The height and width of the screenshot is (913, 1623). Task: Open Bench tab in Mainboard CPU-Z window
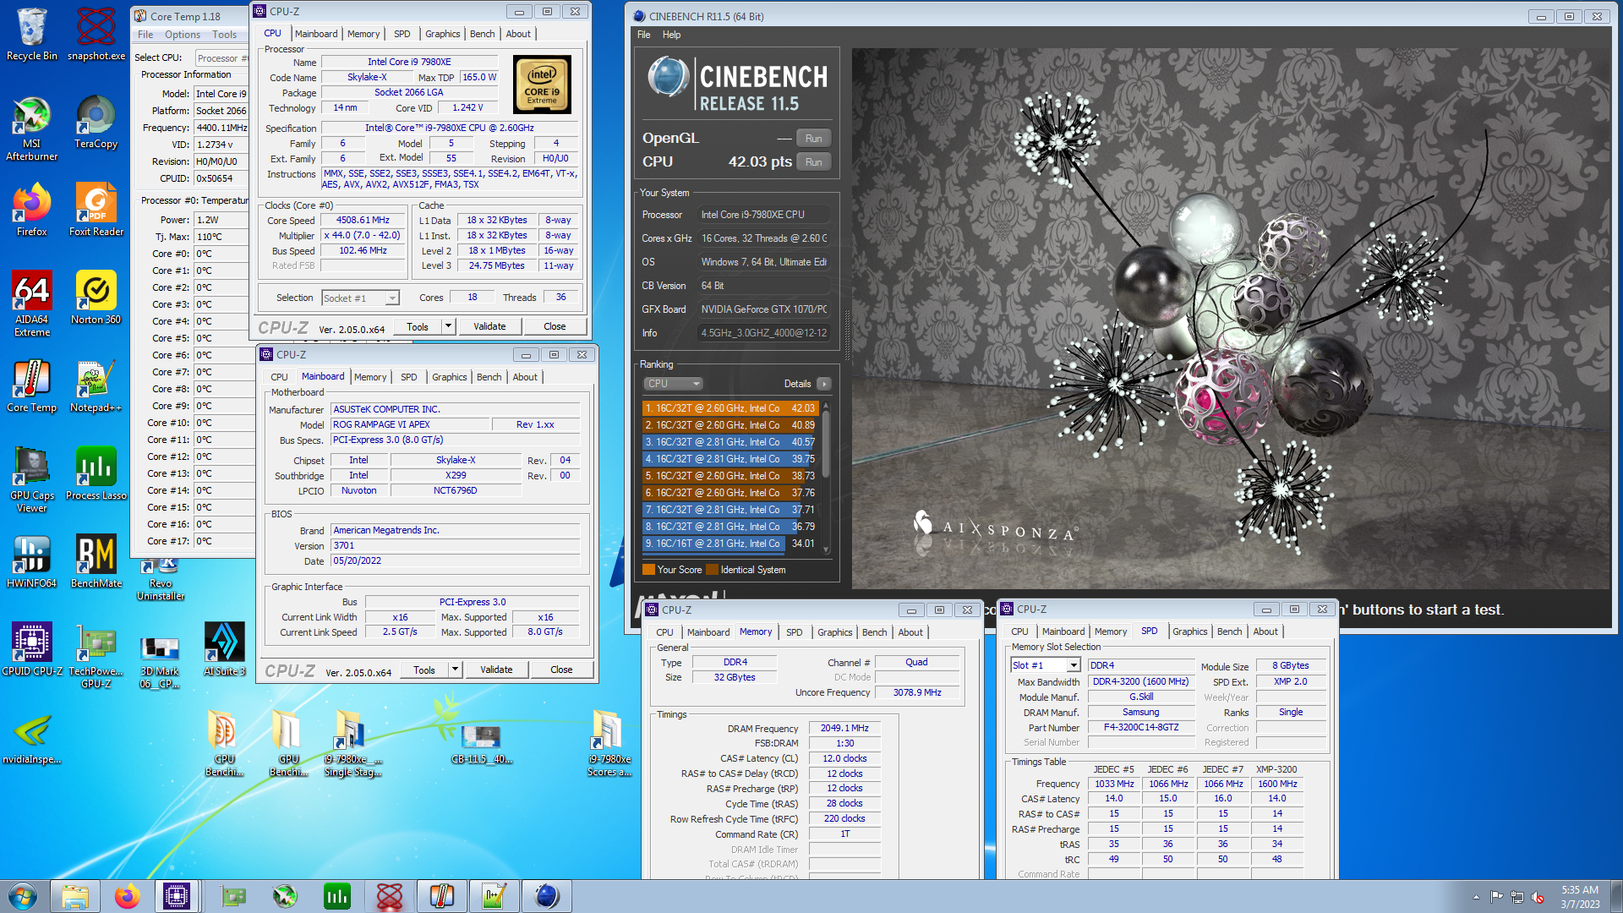pos(489,377)
